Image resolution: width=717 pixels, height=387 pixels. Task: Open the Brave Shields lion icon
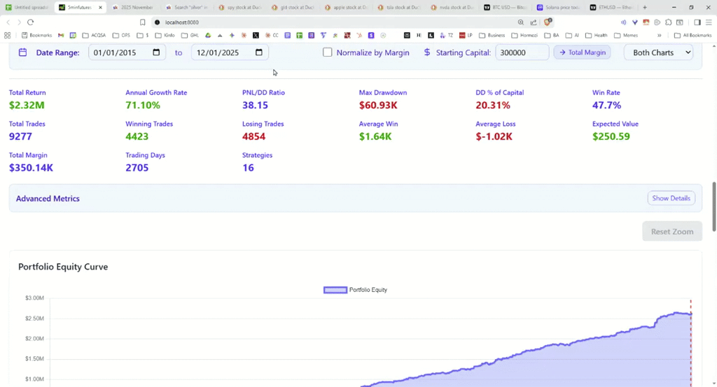pyautogui.click(x=549, y=22)
